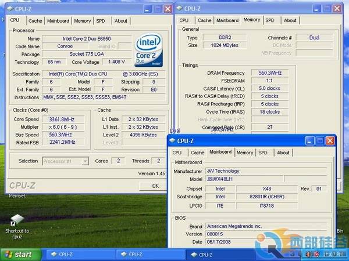Click the DDR2 memory type value
Image resolution: width=349 pixels, height=261 pixels.
point(225,38)
